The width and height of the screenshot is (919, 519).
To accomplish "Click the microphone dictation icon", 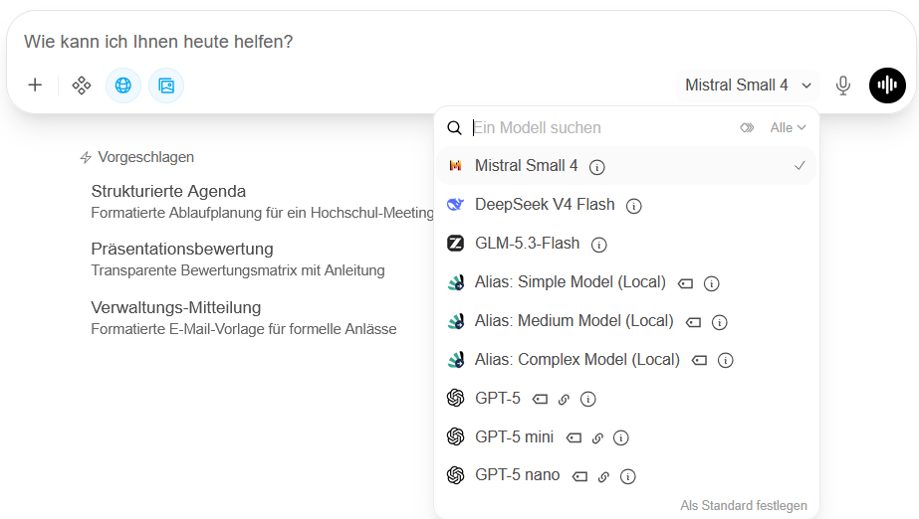I will tap(842, 86).
